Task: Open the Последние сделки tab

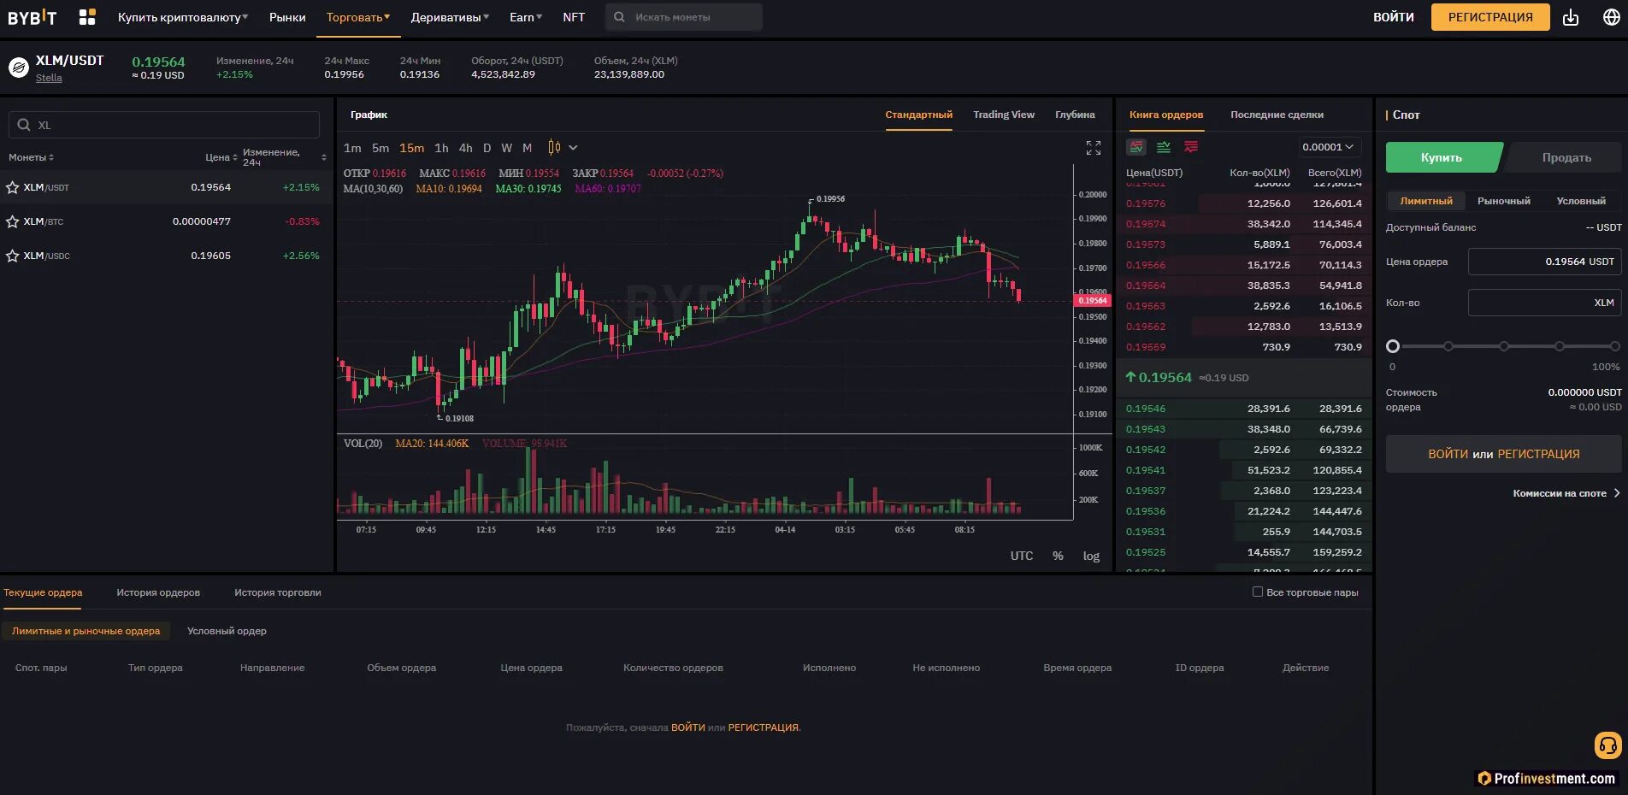Action: click(x=1277, y=115)
